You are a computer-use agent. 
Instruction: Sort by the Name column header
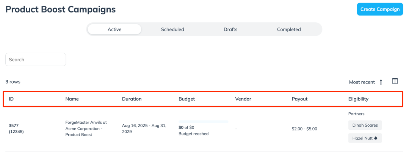click(72, 99)
